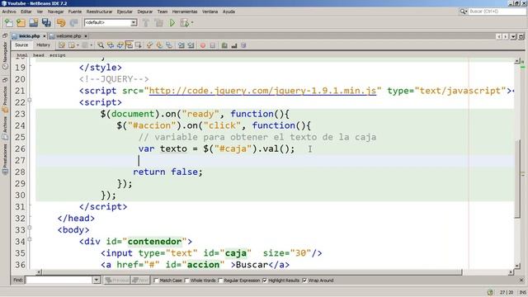Screen dimensions: 528x297
Task: Open the Proyectos side panel
Action: [5, 97]
